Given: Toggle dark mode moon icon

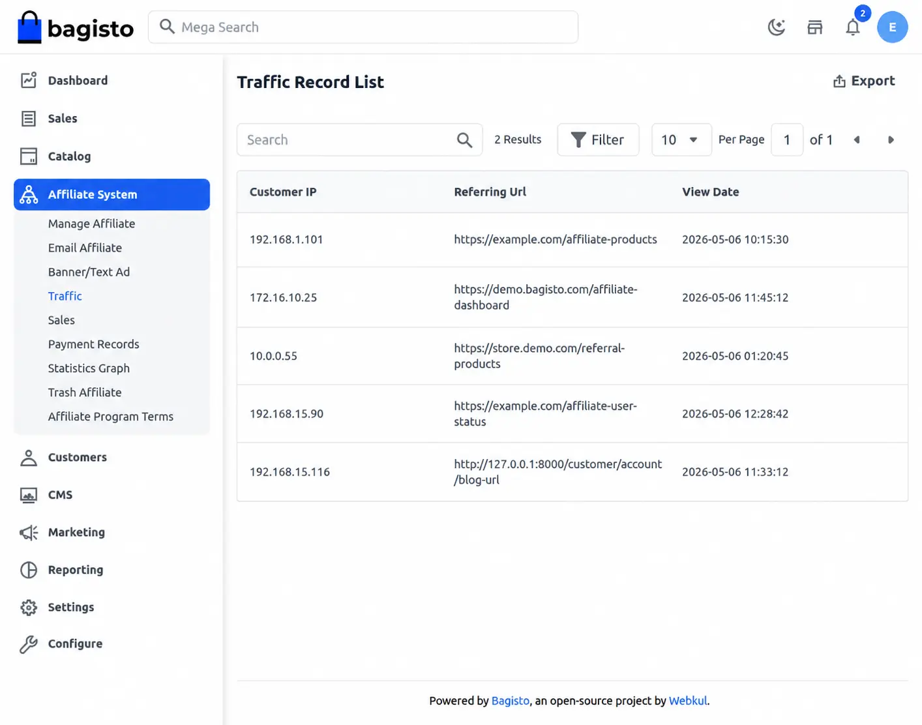Looking at the screenshot, I should 776,27.
